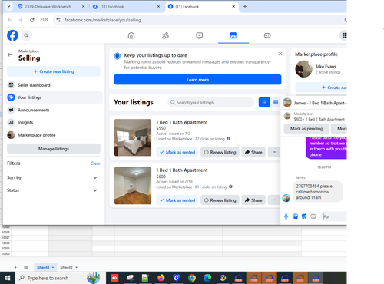This screenshot has height=284, width=384.
Task: Open Microsoft Edge from the taskbar
Action: pos(207,278)
